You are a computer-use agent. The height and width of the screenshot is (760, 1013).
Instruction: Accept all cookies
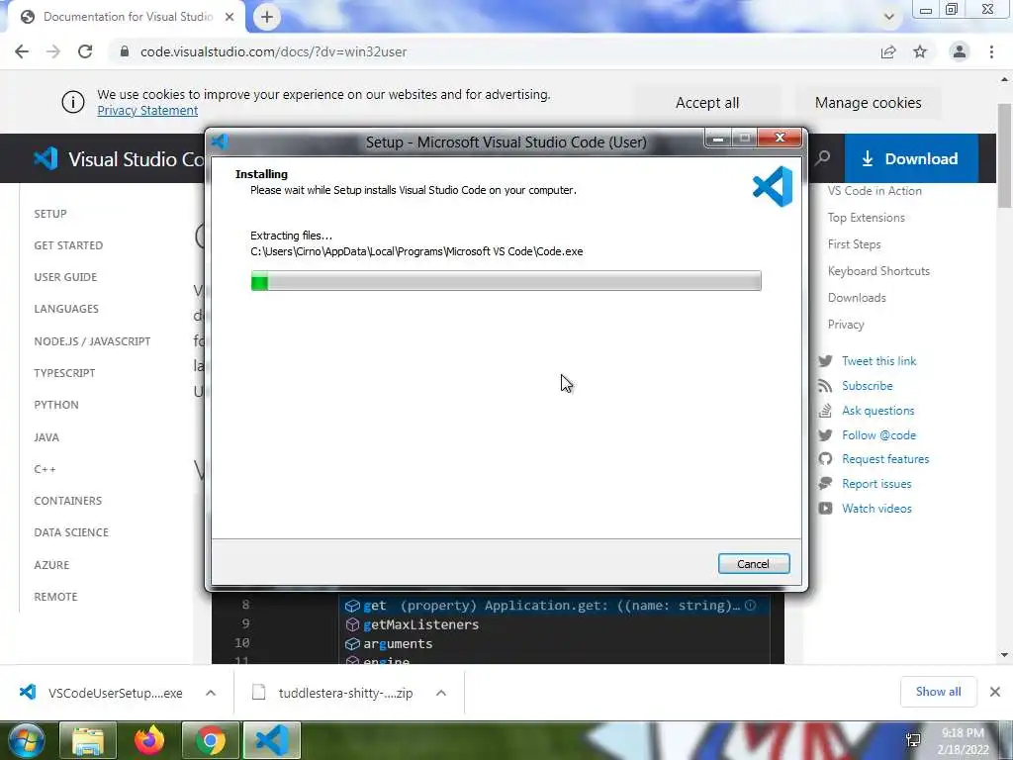706,103
